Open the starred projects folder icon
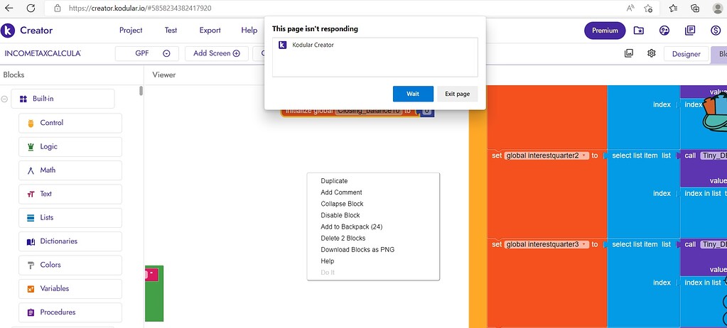 638,31
